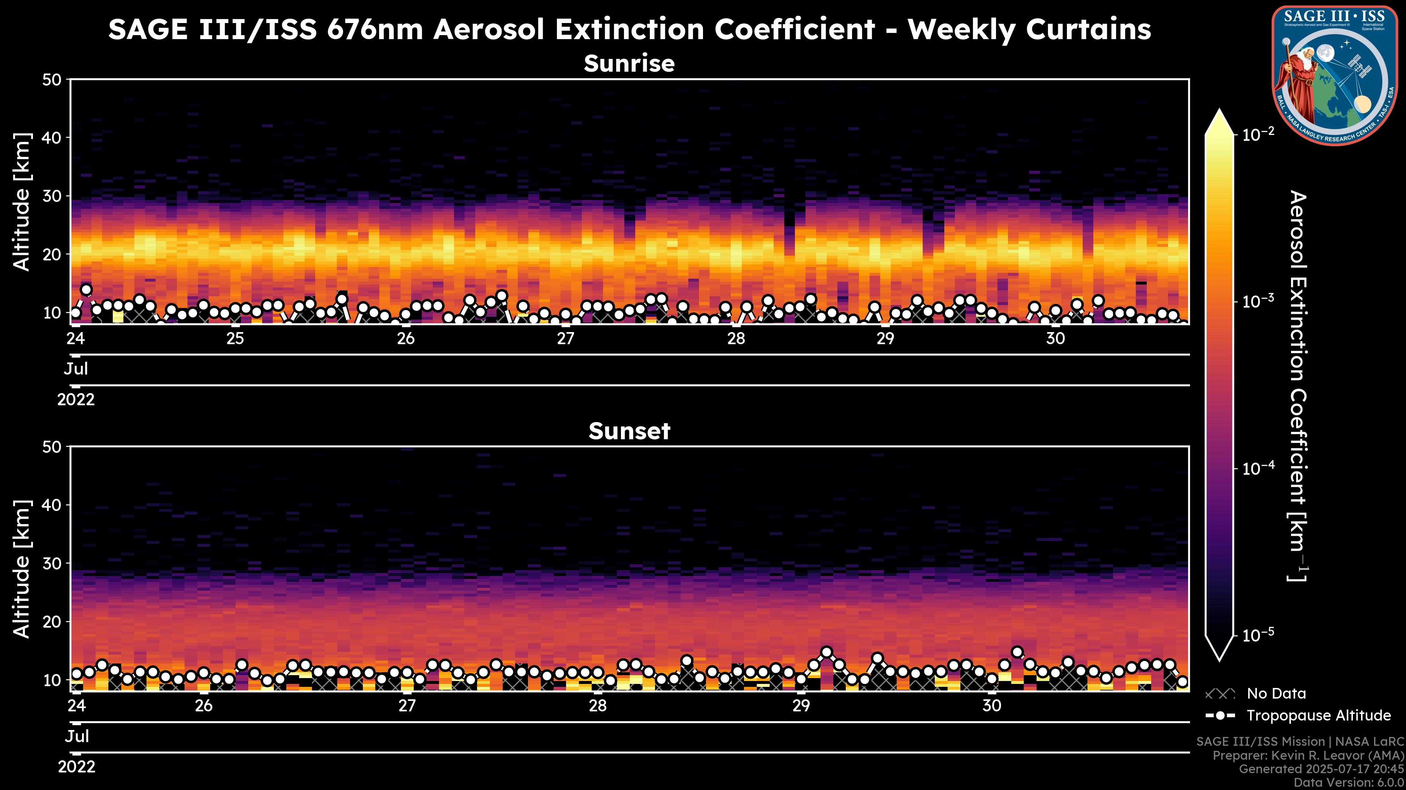Click the 2022 label under Sunset plot

[77, 767]
